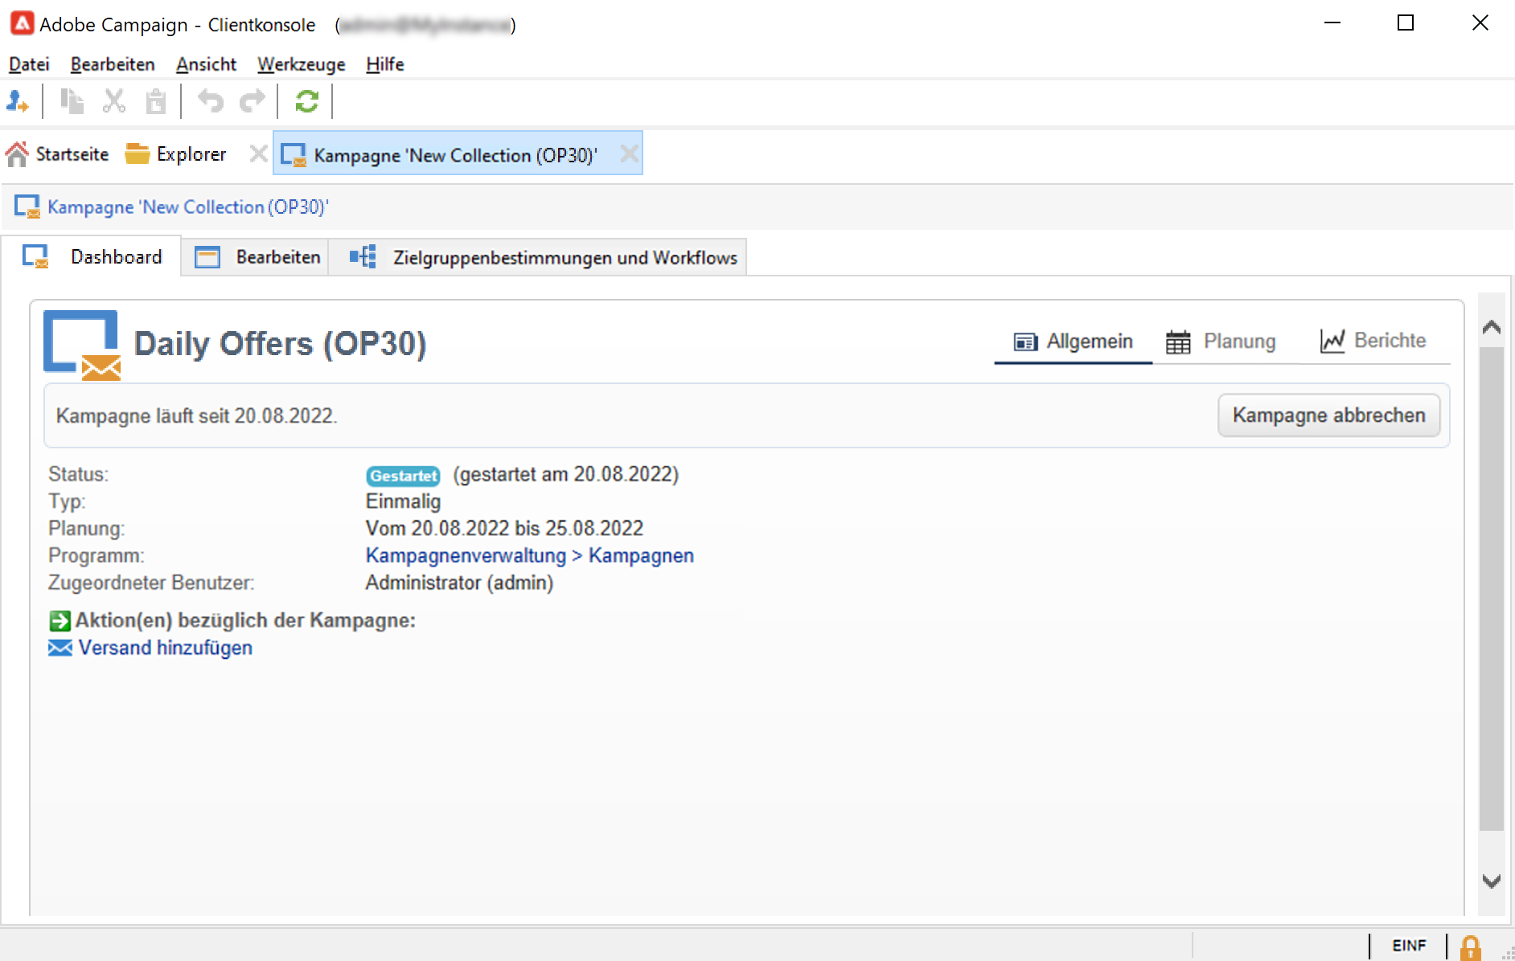Click the green arrow action icon
This screenshot has width=1515, height=961.
60,621
